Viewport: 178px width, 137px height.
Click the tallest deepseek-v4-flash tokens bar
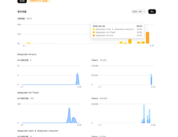(144, 114)
